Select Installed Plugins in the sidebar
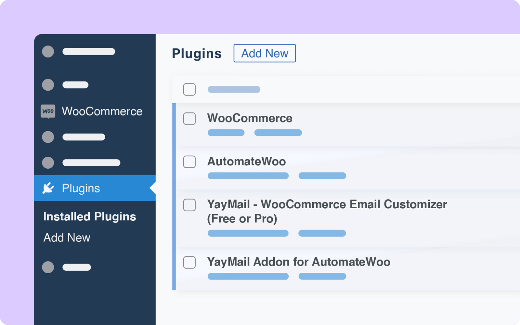The image size is (520, 325). click(90, 216)
